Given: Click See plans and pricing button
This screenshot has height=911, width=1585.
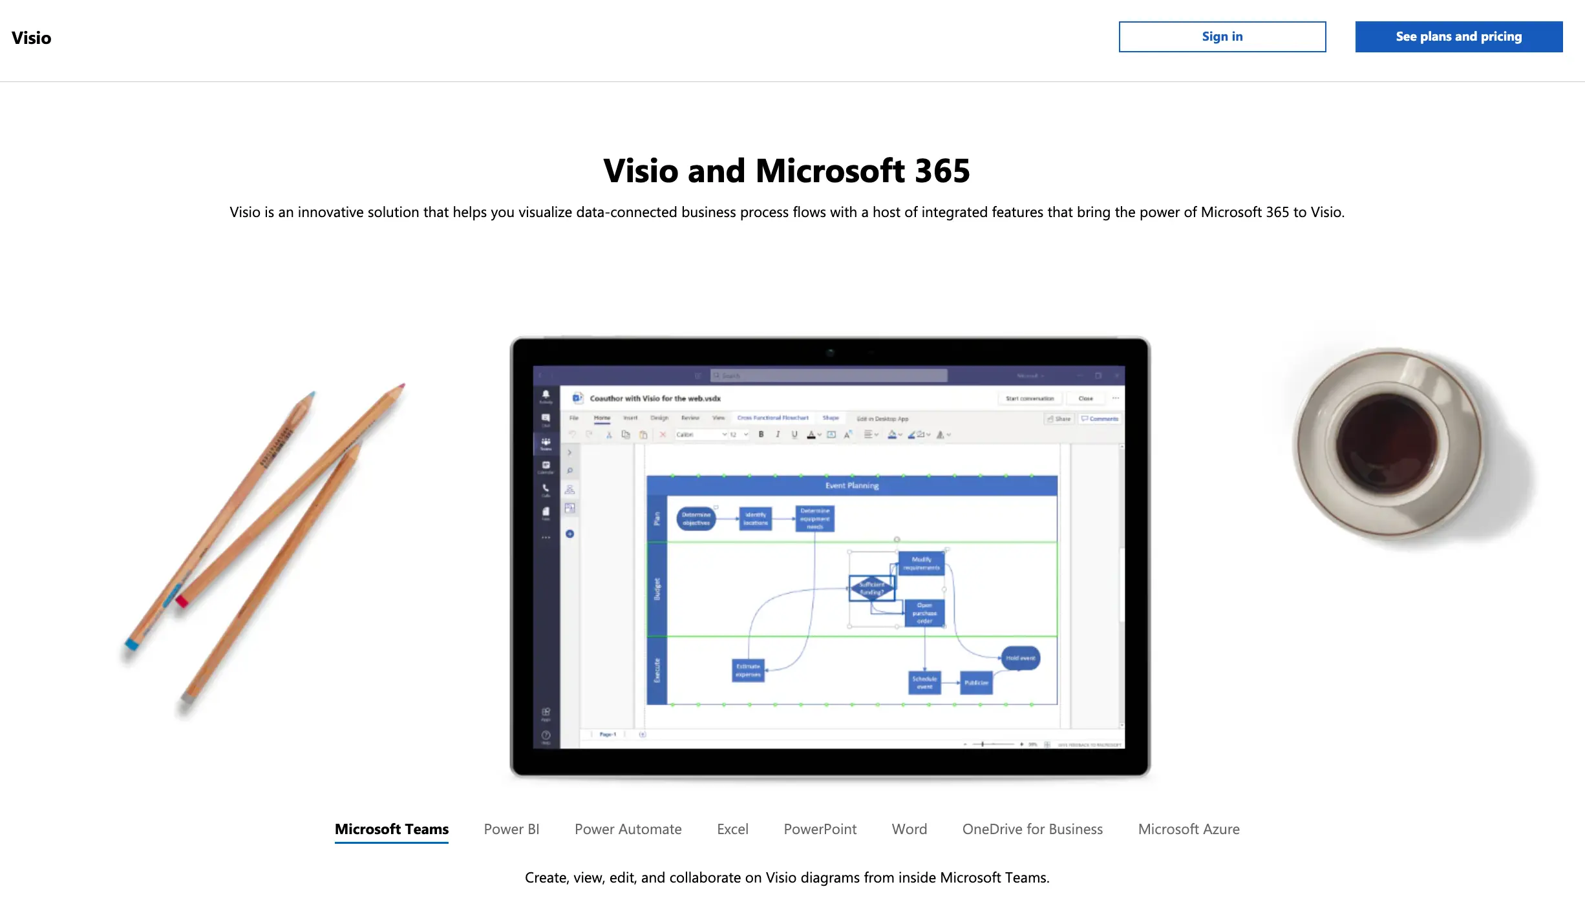Looking at the screenshot, I should click(x=1458, y=37).
